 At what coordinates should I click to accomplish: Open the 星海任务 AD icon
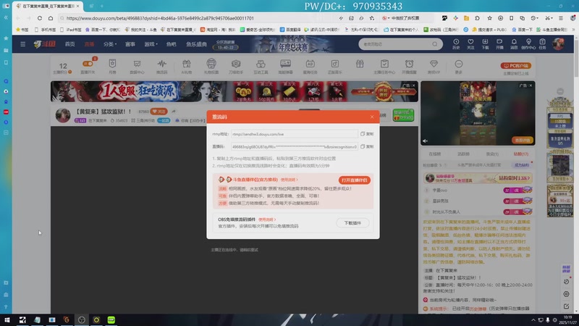310,66
